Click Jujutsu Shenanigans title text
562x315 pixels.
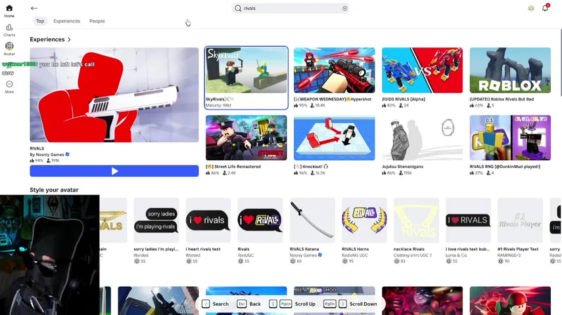pos(402,167)
